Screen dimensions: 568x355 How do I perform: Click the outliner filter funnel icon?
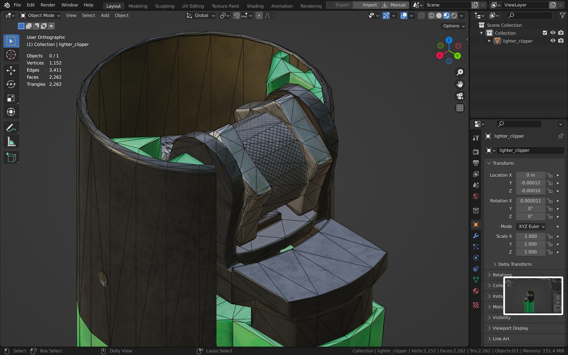(x=562, y=15)
